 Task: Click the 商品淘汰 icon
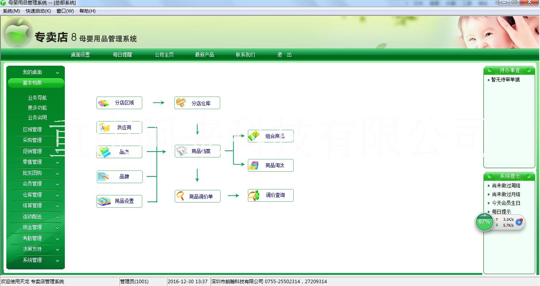point(254,165)
